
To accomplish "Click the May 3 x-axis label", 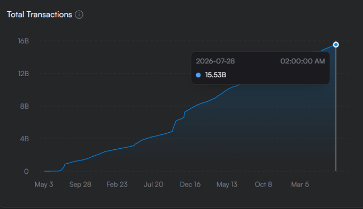I will (x=44, y=184).
